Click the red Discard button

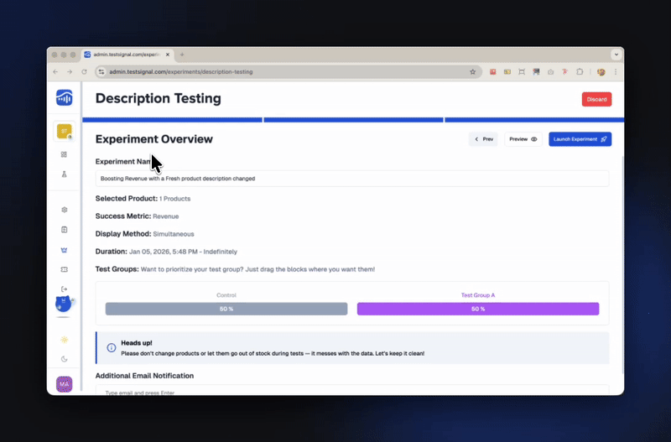click(596, 99)
